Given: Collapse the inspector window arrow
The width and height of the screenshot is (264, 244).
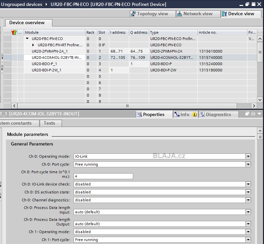Looking at the screenshot, I should (x=259, y=114).
